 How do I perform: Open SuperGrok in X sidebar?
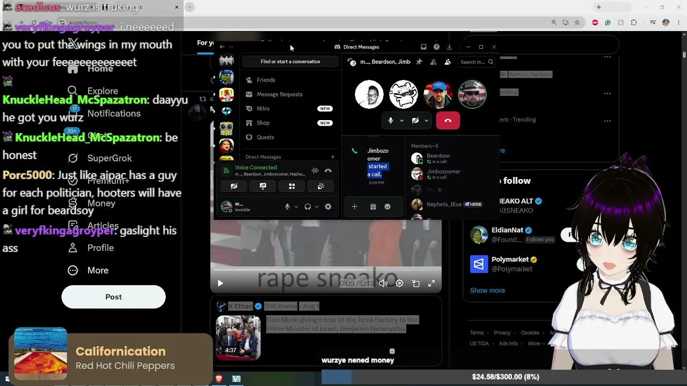pos(100,158)
